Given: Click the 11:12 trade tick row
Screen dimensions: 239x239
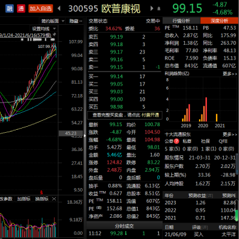Looking at the screenshot, I should pyautogui.click(x=124, y=234).
